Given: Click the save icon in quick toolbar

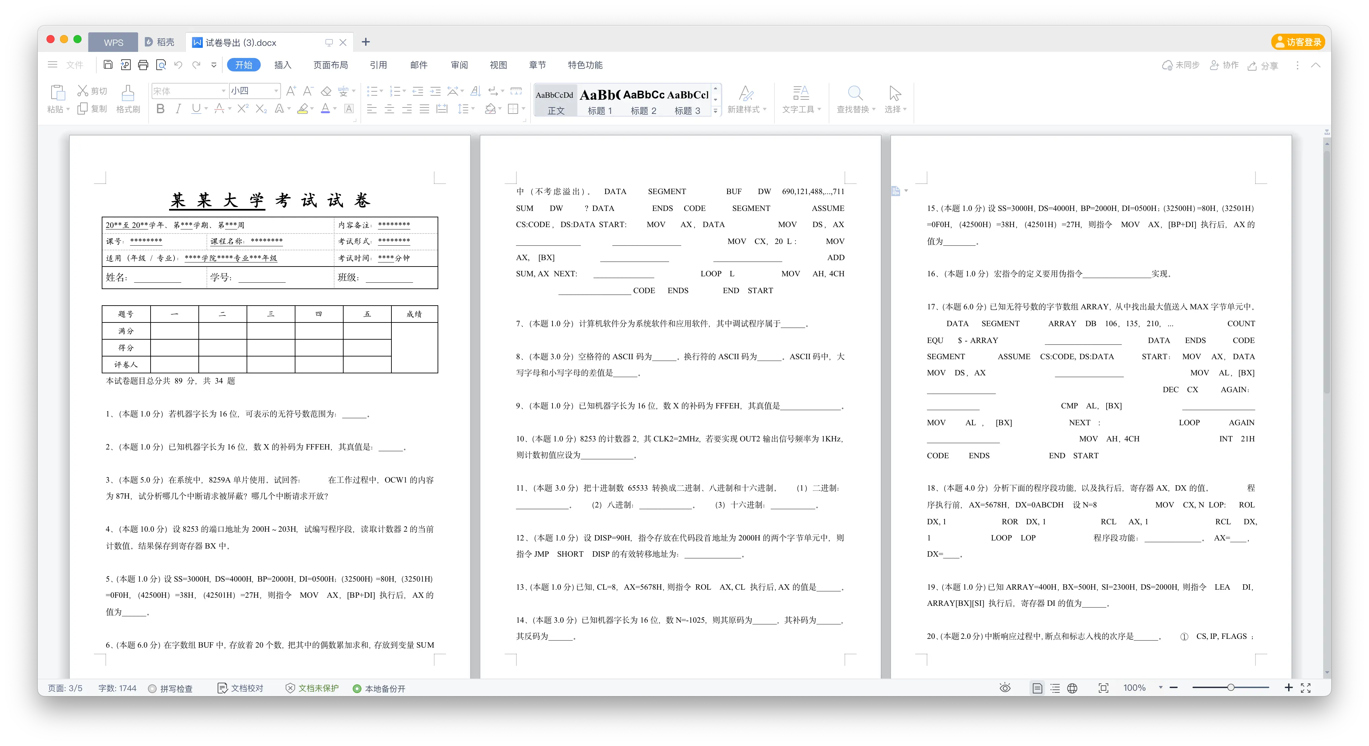Looking at the screenshot, I should [x=108, y=65].
